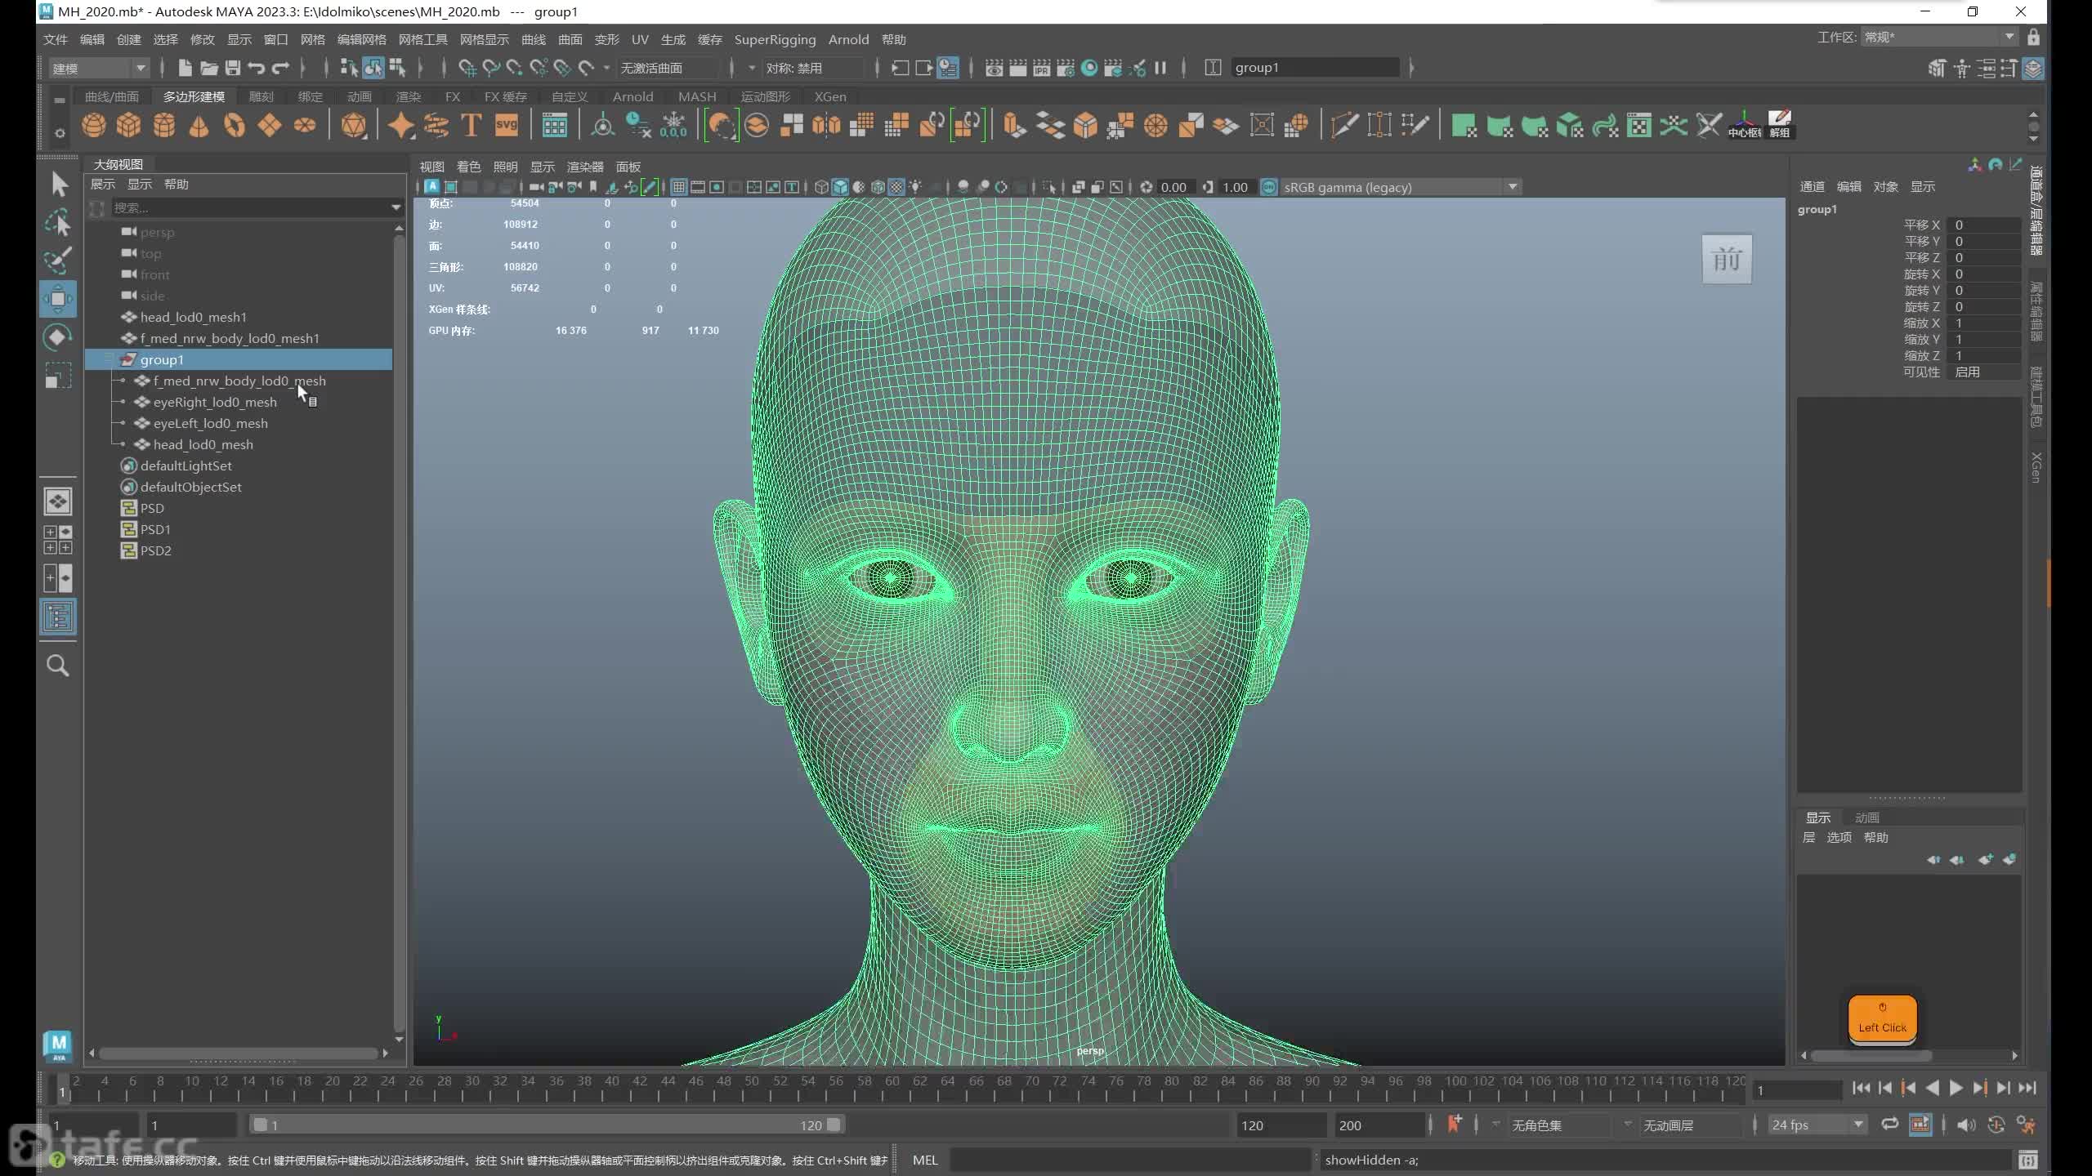Viewport: 2092px width, 1176px height.
Task: Open the 工作区 workspace dropdown
Action: (1938, 37)
